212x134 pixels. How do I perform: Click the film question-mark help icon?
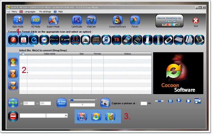[x=82, y=117]
